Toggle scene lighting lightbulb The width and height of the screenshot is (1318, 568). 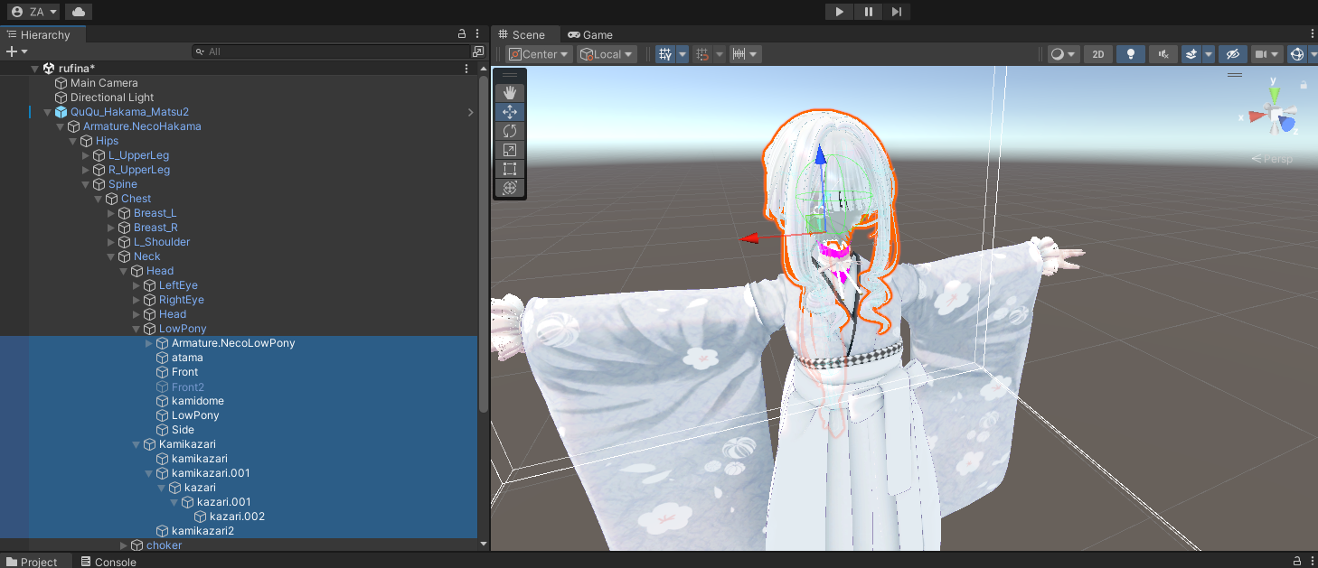tap(1130, 54)
